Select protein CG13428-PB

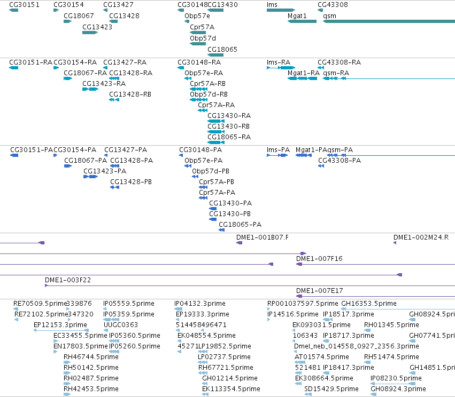click(x=114, y=187)
